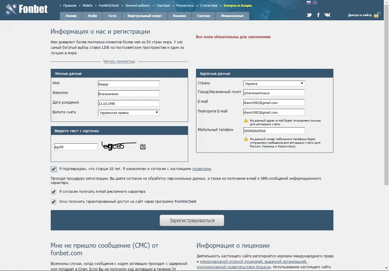The image size is (389, 271).
Task: Open Личный кабинет in top menu
Action: pyautogui.click(x=138, y=5)
